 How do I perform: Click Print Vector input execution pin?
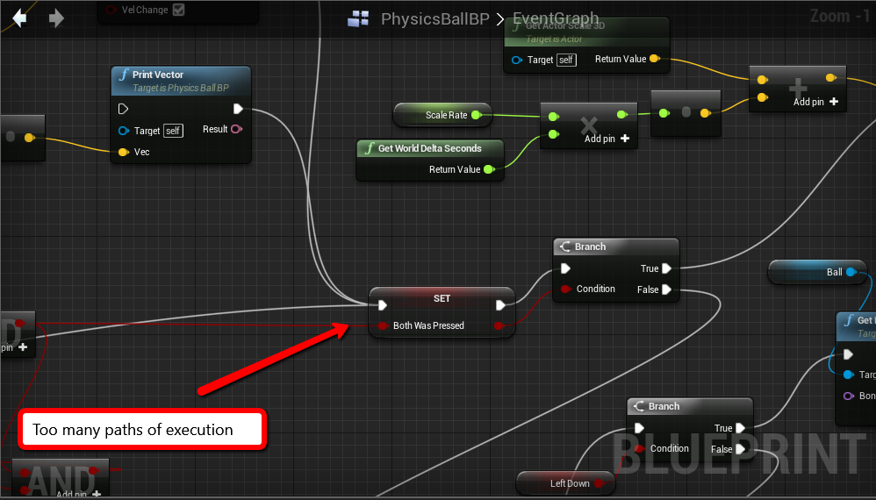tap(124, 108)
